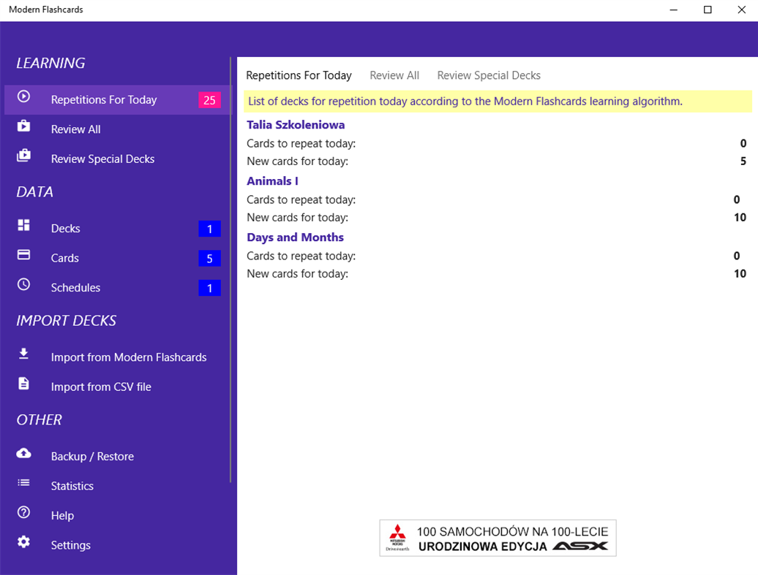Screen dimensions: 758x575
Task: Open the Days and Months deck
Action: 295,237
